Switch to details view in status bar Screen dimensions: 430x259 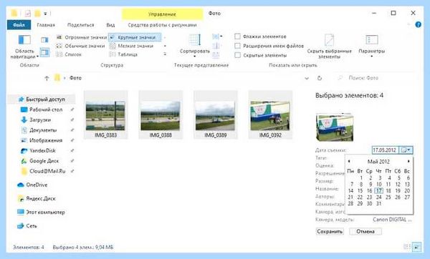point(407,247)
